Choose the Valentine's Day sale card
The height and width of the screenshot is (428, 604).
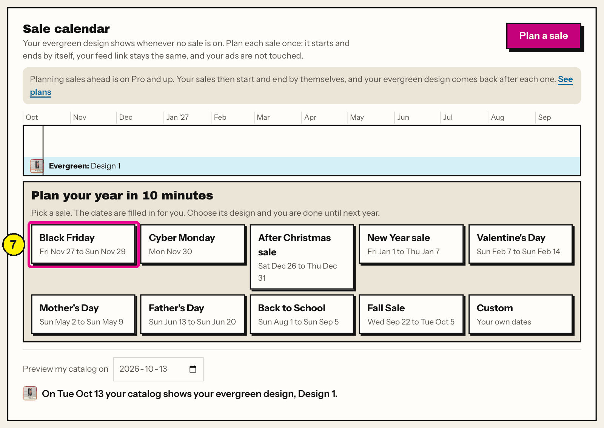pos(521,244)
